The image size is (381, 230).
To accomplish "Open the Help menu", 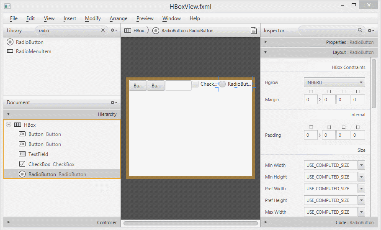I will click(195, 18).
